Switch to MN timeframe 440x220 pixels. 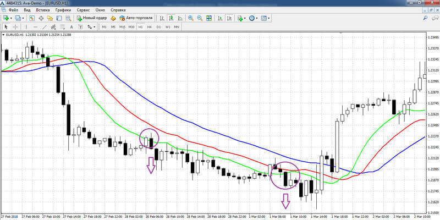tap(177, 27)
